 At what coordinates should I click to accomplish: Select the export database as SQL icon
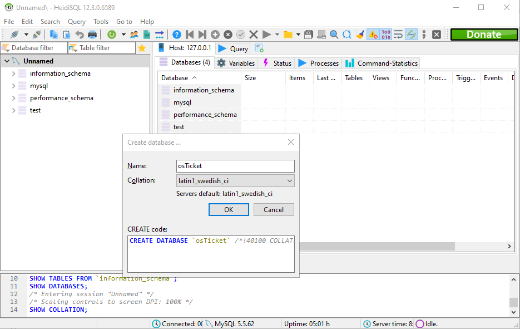(147, 34)
